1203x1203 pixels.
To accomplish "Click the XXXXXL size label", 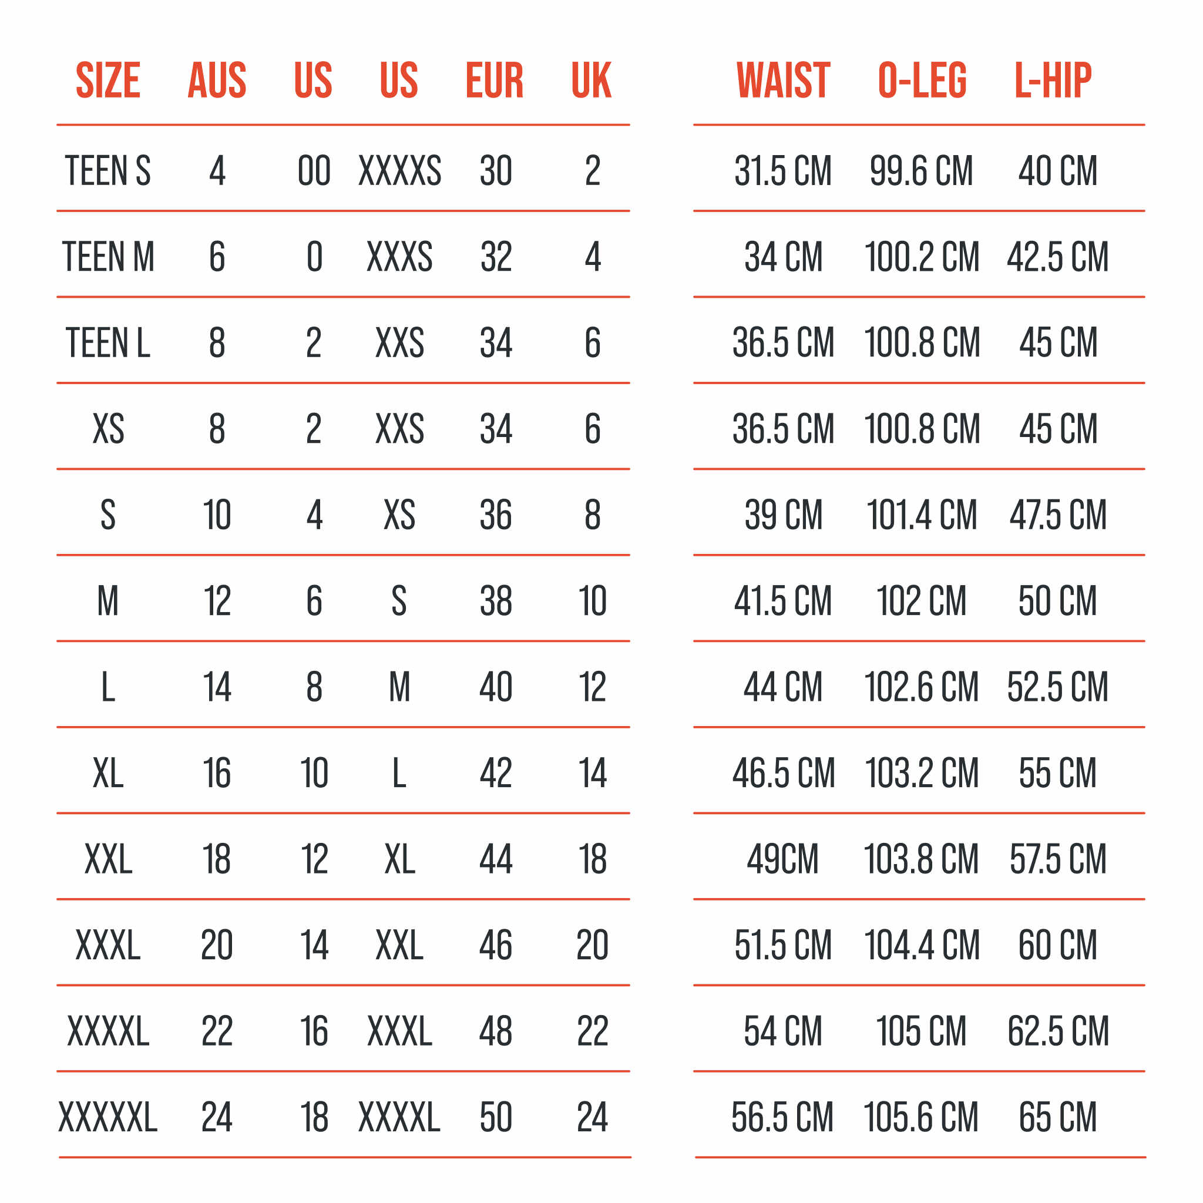I will 107,1117.
